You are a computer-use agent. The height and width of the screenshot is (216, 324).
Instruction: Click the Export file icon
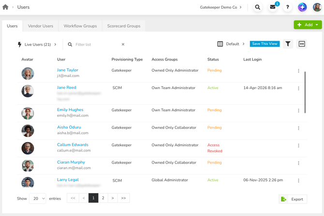pyautogui.click(x=283, y=199)
